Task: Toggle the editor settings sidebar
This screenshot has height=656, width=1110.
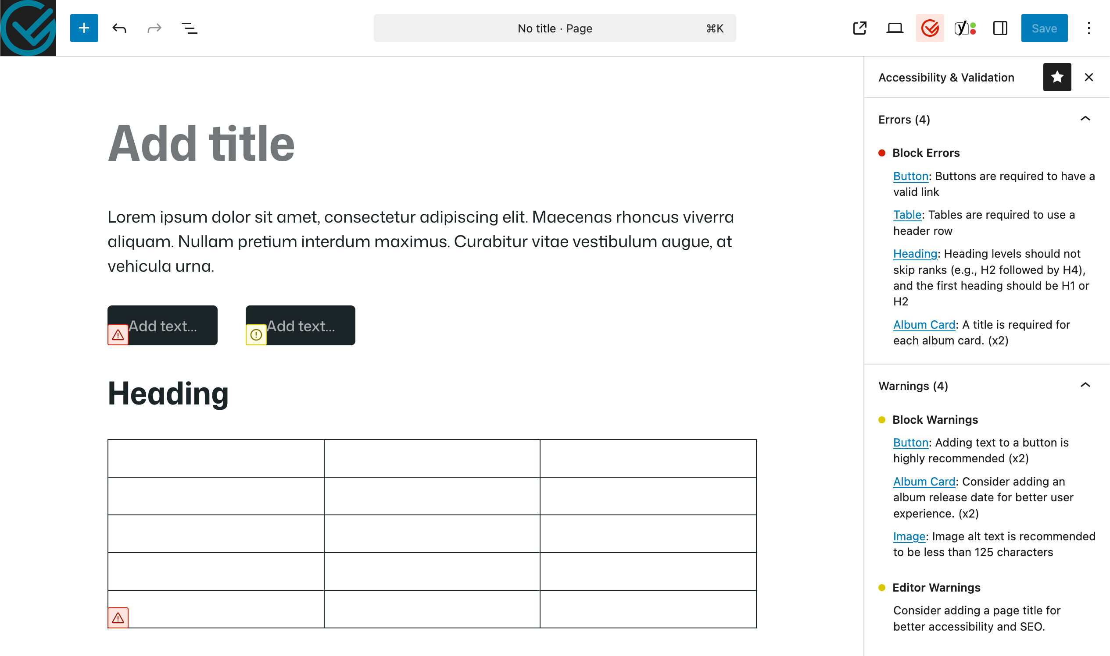Action: point(1000,28)
